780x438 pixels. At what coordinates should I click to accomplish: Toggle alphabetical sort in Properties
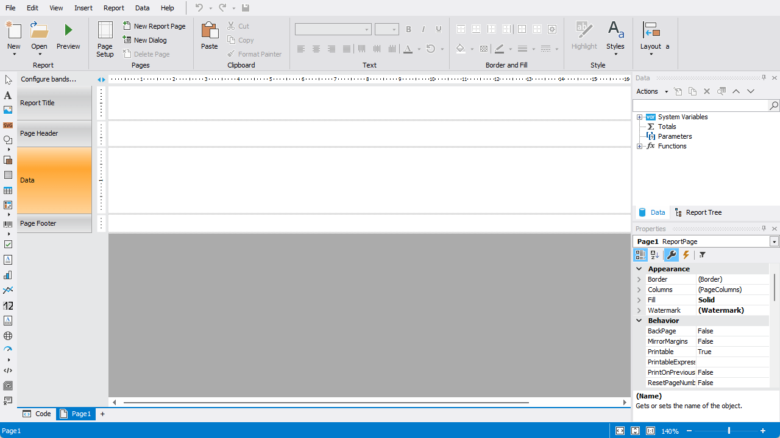[x=654, y=255]
